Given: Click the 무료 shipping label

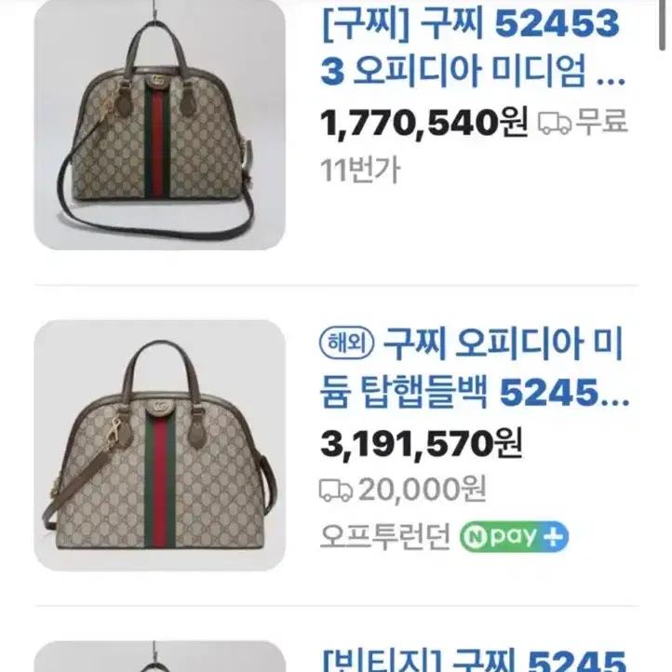Looking at the screenshot, I should [x=601, y=121].
